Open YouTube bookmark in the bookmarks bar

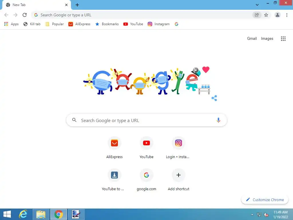(133, 24)
